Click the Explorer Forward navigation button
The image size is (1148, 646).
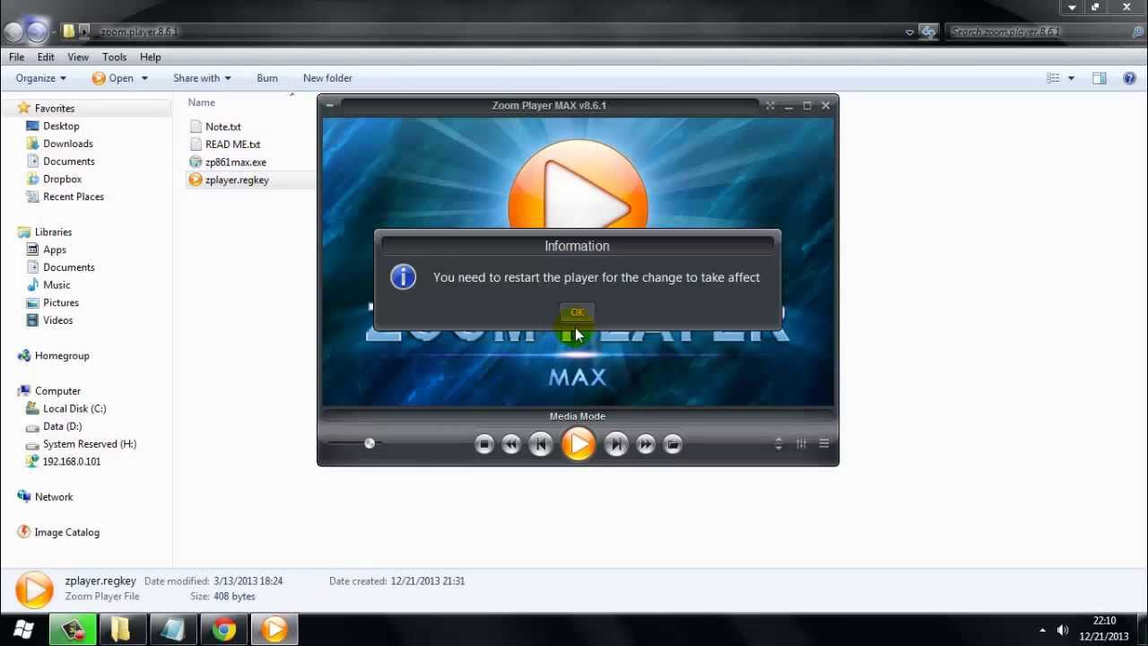pyautogui.click(x=37, y=32)
